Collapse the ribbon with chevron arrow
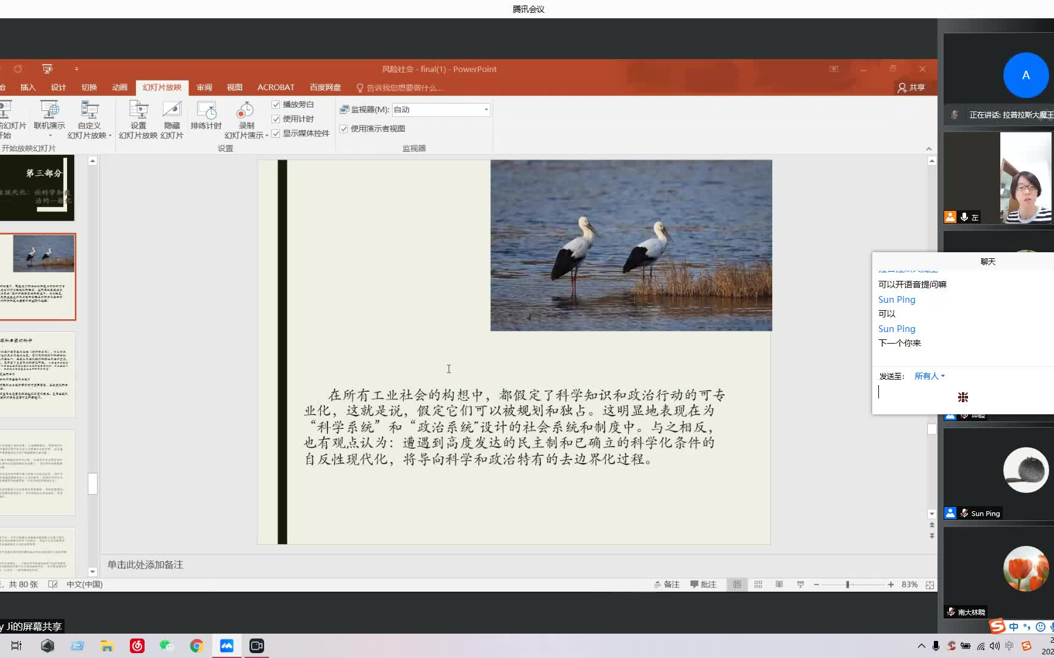Screen dimensions: 1054x658 click(928, 149)
